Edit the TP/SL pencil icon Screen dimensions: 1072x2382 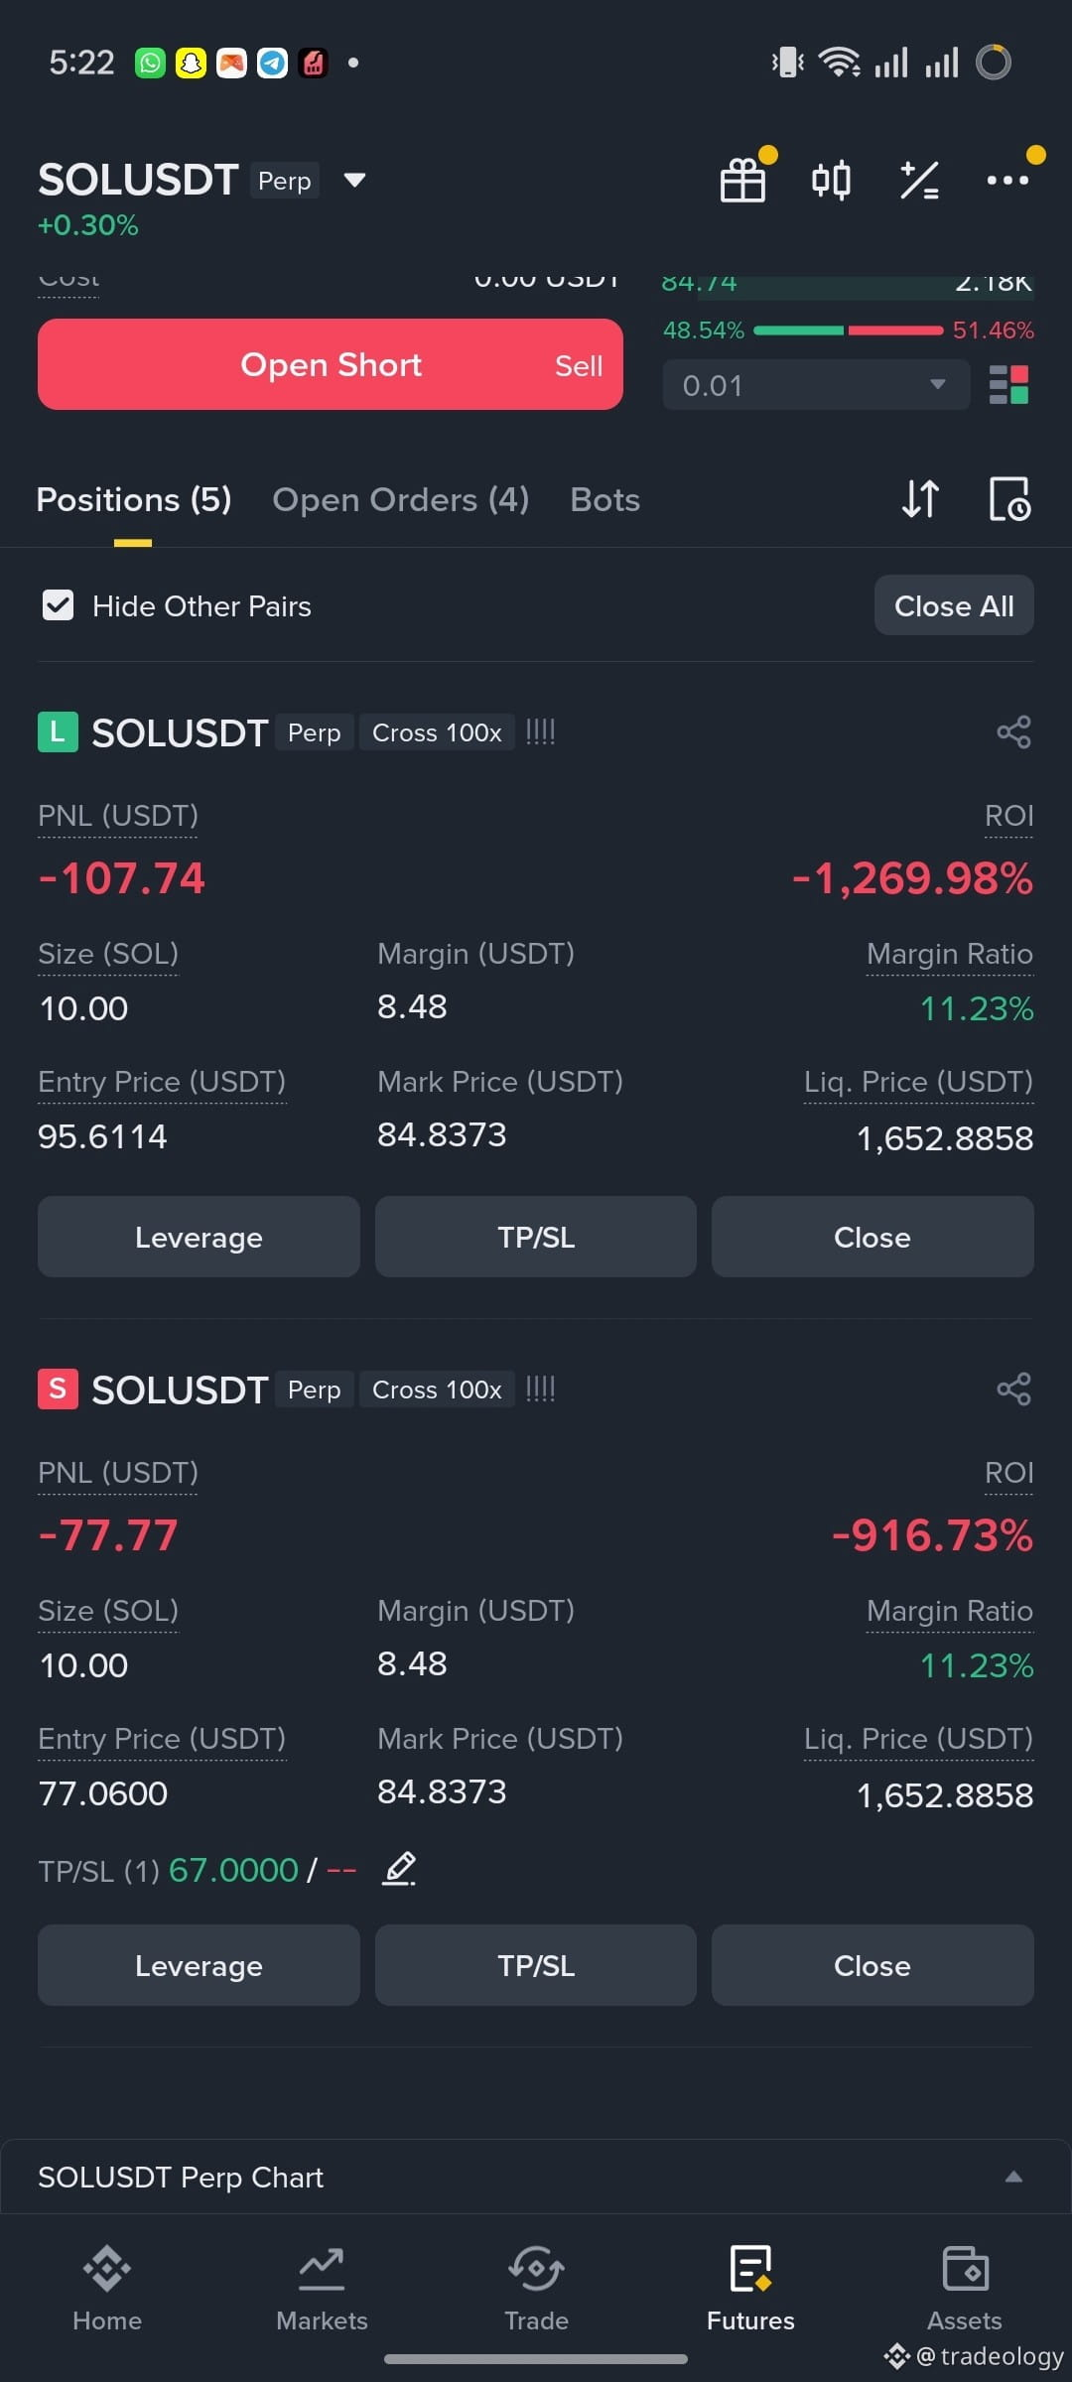(x=399, y=1870)
